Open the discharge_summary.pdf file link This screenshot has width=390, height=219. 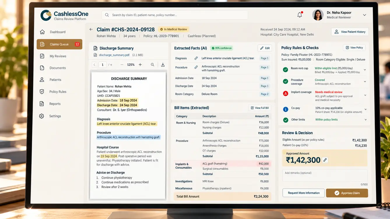coord(114,55)
